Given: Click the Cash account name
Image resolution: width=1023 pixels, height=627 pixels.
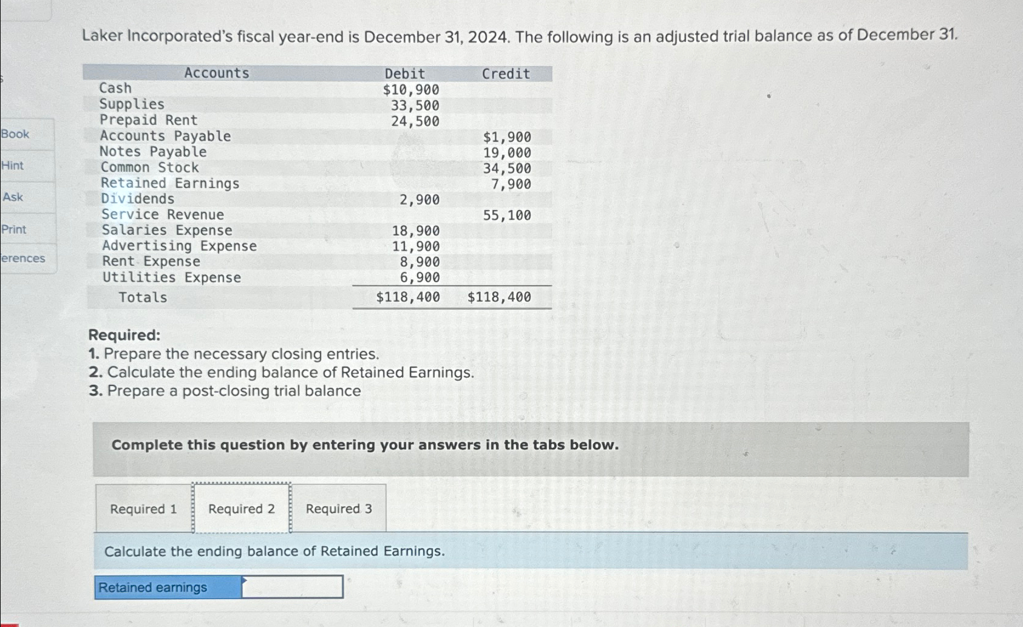Looking at the screenshot, I should click(115, 89).
